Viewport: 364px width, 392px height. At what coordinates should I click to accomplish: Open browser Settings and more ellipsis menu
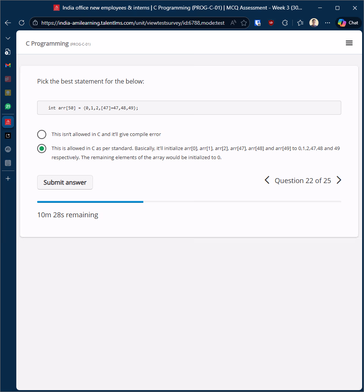328,23
